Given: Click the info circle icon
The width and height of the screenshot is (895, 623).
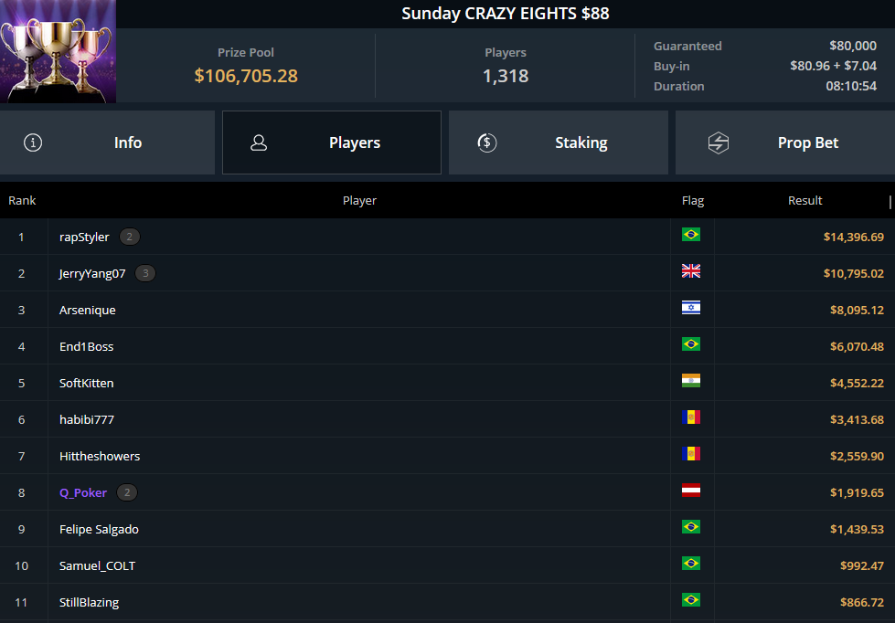Looking at the screenshot, I should click(33, 143).
